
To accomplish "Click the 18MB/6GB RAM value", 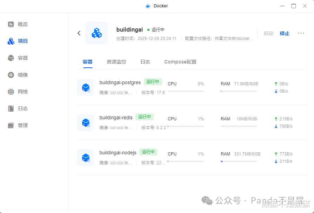I will click(247, 119).
